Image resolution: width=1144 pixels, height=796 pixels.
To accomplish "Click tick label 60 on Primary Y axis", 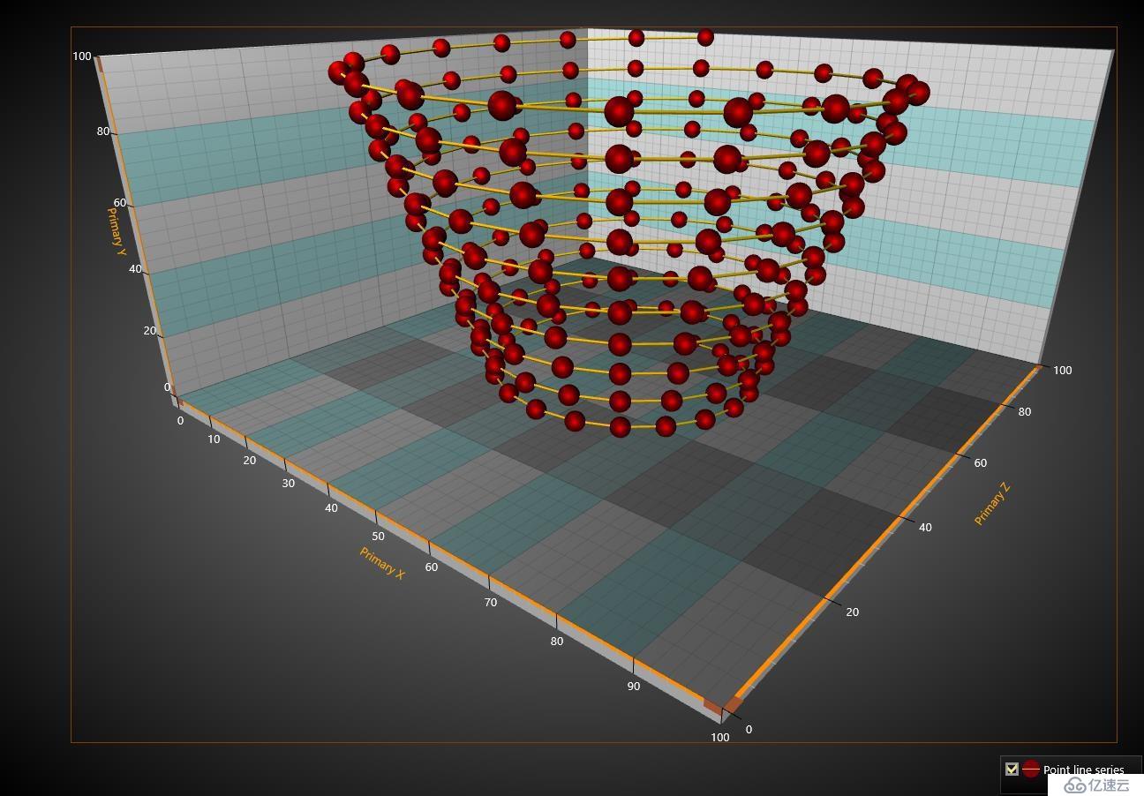I will [119, 202].
